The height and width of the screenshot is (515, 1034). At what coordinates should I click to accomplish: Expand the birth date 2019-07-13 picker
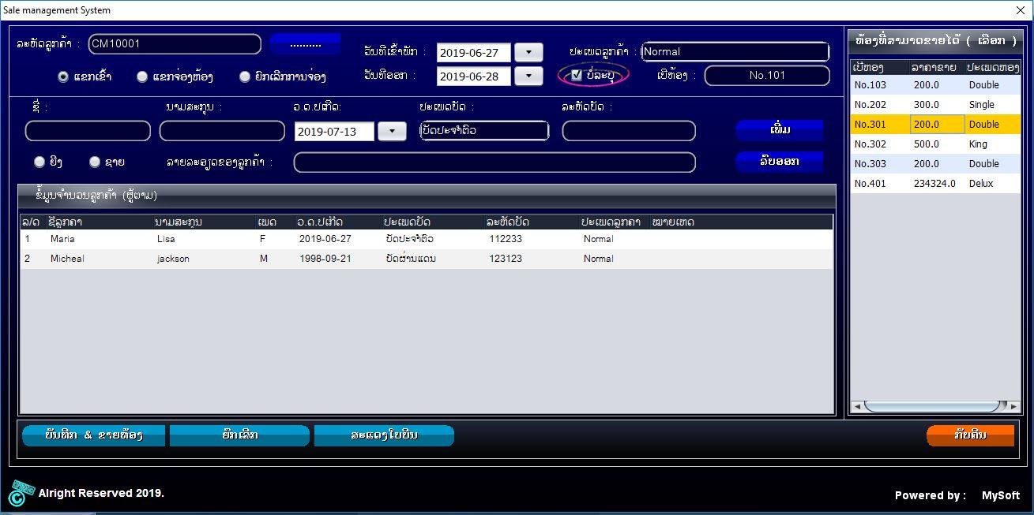pos(392,131)
